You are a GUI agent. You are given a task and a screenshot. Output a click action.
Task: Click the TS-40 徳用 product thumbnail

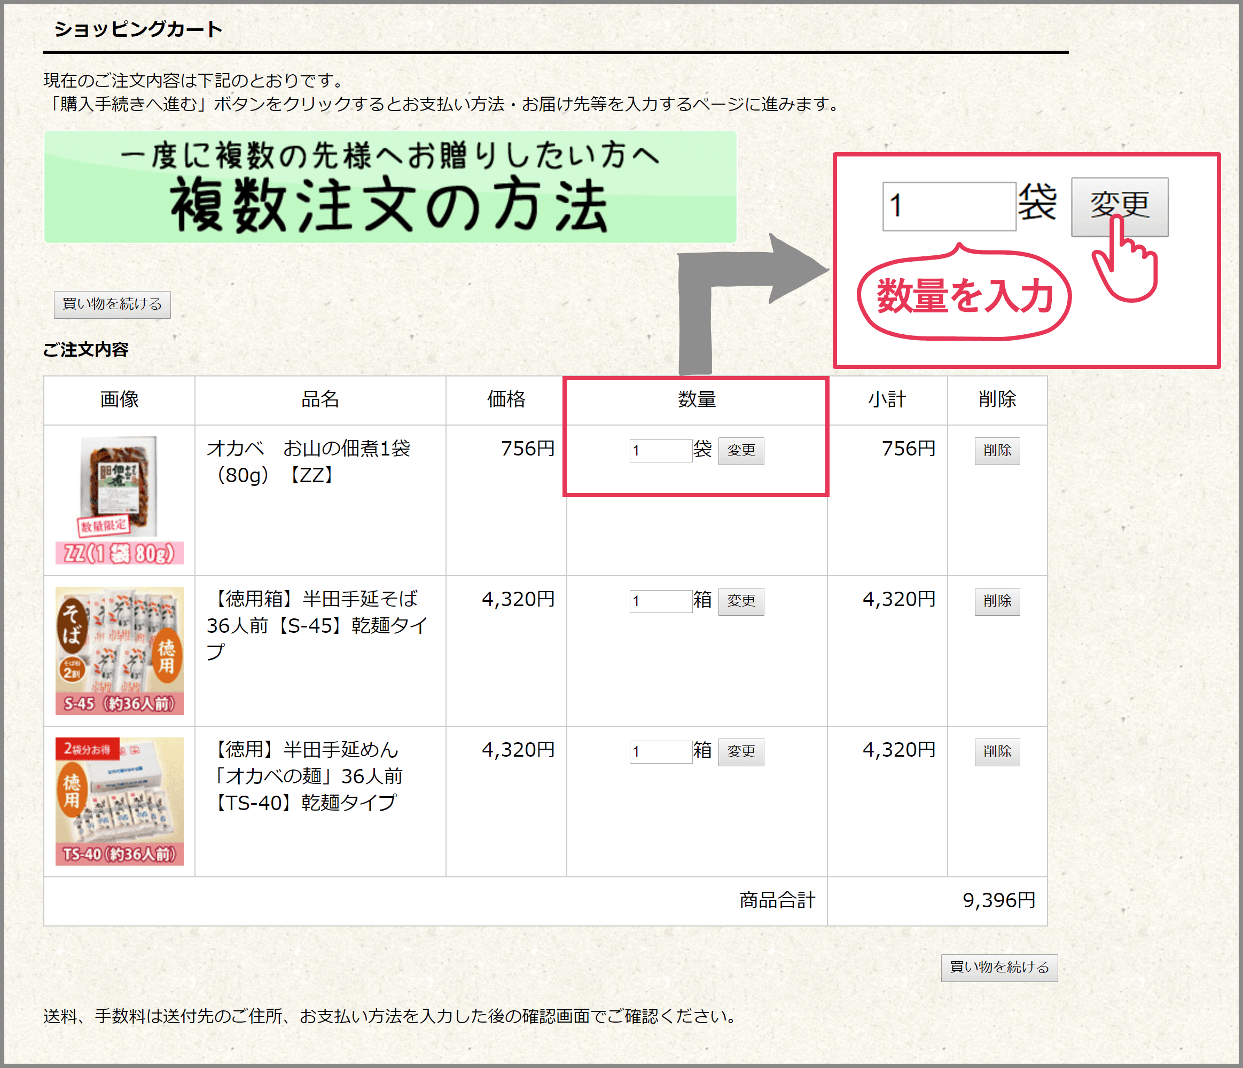click(119, 801)
